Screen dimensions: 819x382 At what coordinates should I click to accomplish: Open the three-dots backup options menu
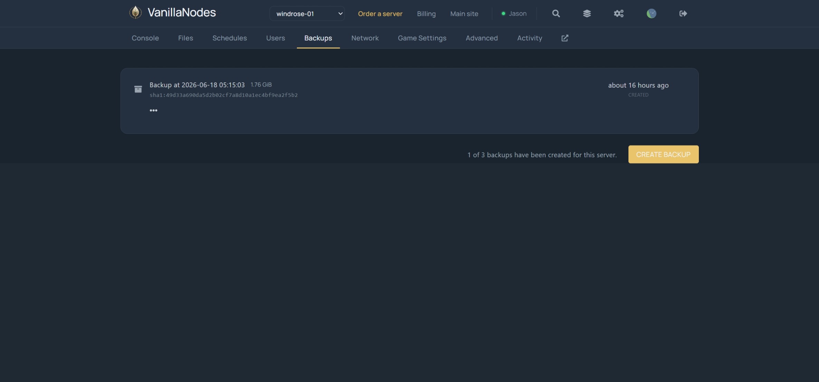(x=153, y=110)
